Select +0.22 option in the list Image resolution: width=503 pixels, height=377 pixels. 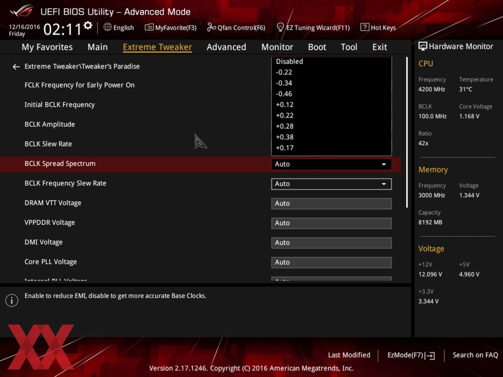click(331, 115)
